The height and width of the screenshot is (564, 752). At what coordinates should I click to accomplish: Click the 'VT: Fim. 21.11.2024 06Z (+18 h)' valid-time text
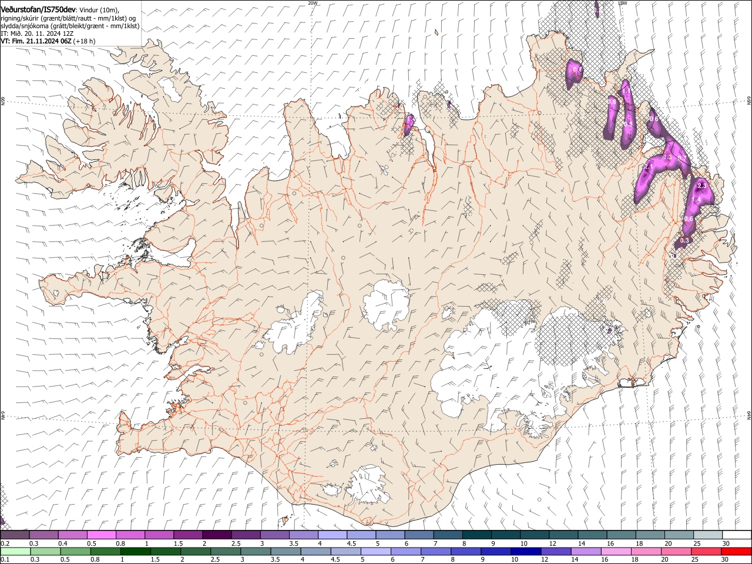click(48, 41)
